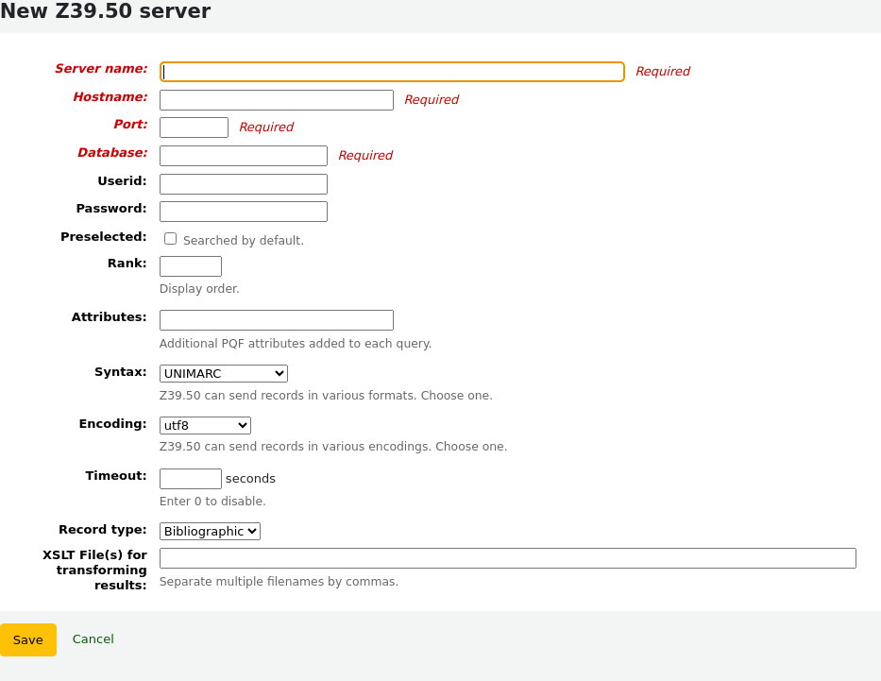This screenshot has height=681, width=881.
Task: Click the XSLT File(s) transforming results field
Action: coord(507,557)
